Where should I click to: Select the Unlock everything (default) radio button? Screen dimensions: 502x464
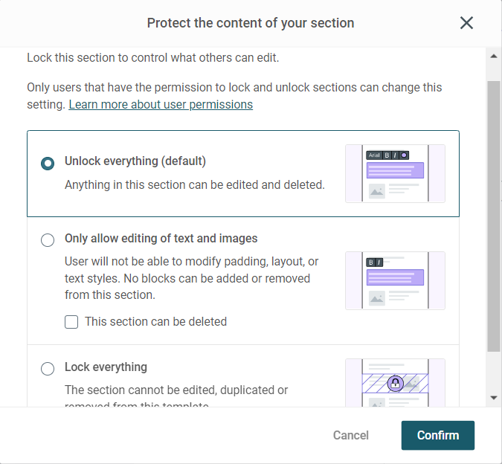pos(48,164)
